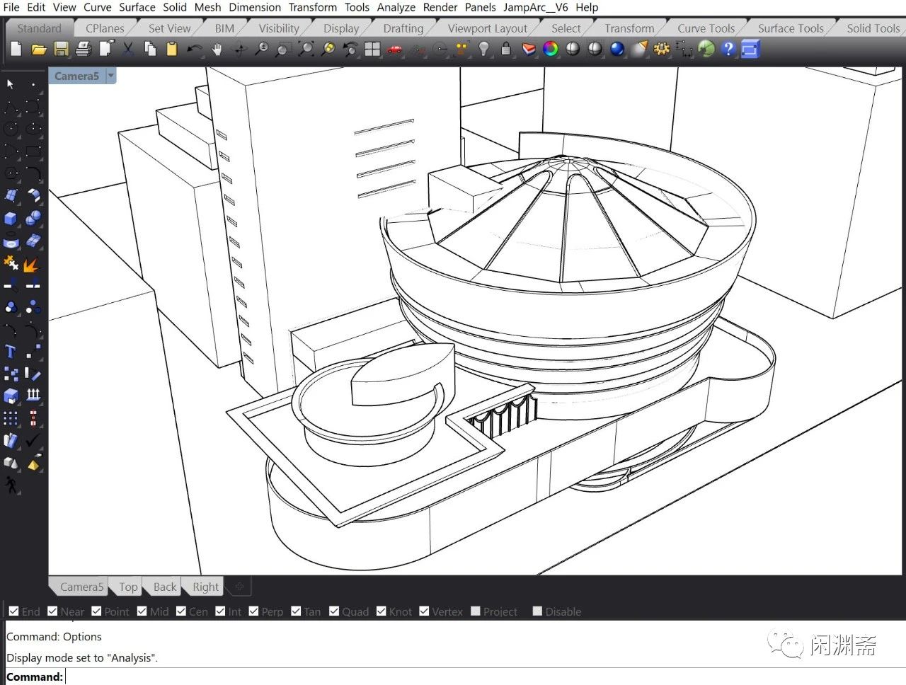Open Options with the gear icon
This screenshot has height=685, width=906.
tap(662, 49)
